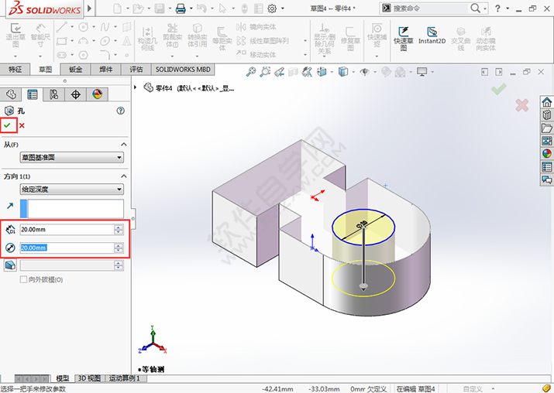Viewport: 554px width, 393px height.
Task: Open help for the hole feature
Action: (x=120, y=111)
